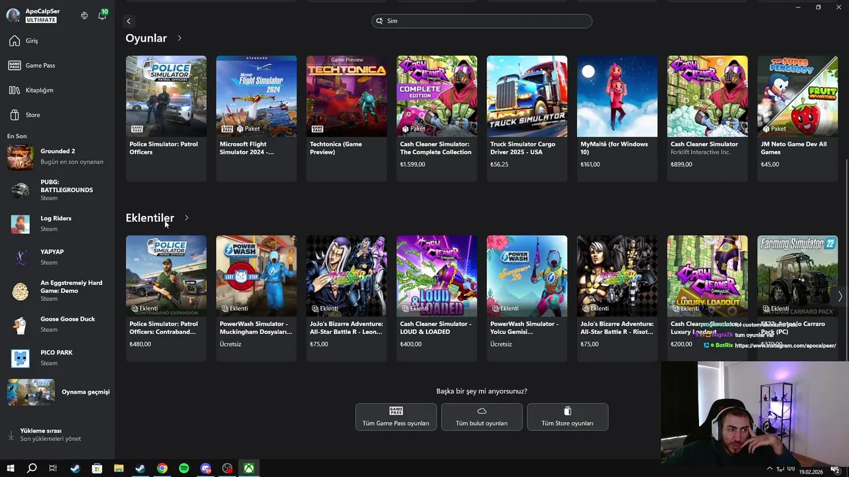Image resolution: width=849 pixels, height=477 pixels.
Task: Click the Giriş home icon
Action: coord(15,41)
